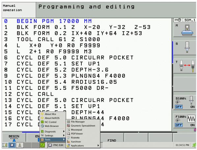Expand the Diagnostic submenu

(53, 132)
